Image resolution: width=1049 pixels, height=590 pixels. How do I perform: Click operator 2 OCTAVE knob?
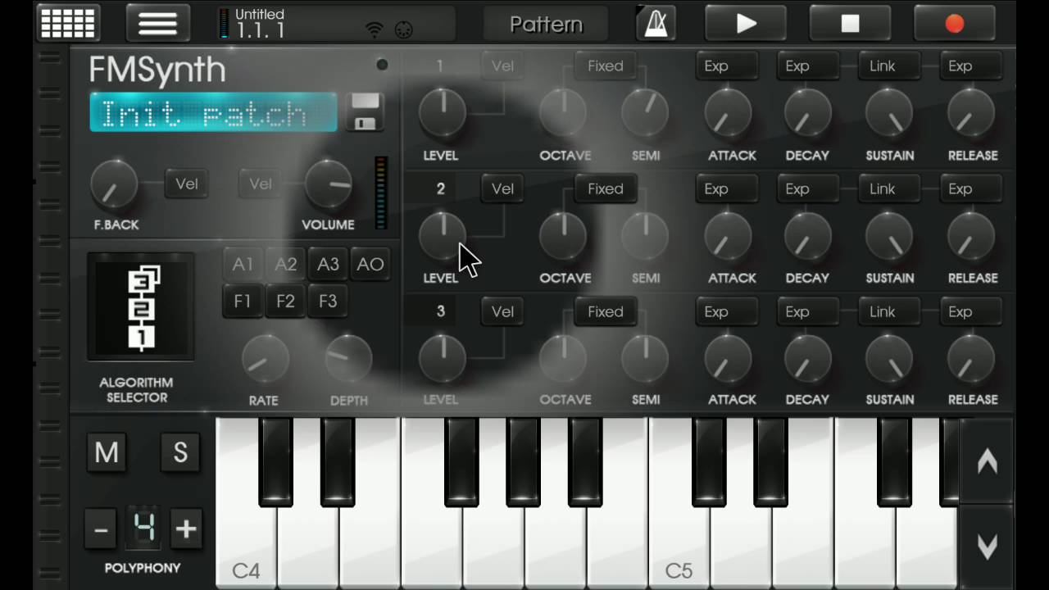563,235
